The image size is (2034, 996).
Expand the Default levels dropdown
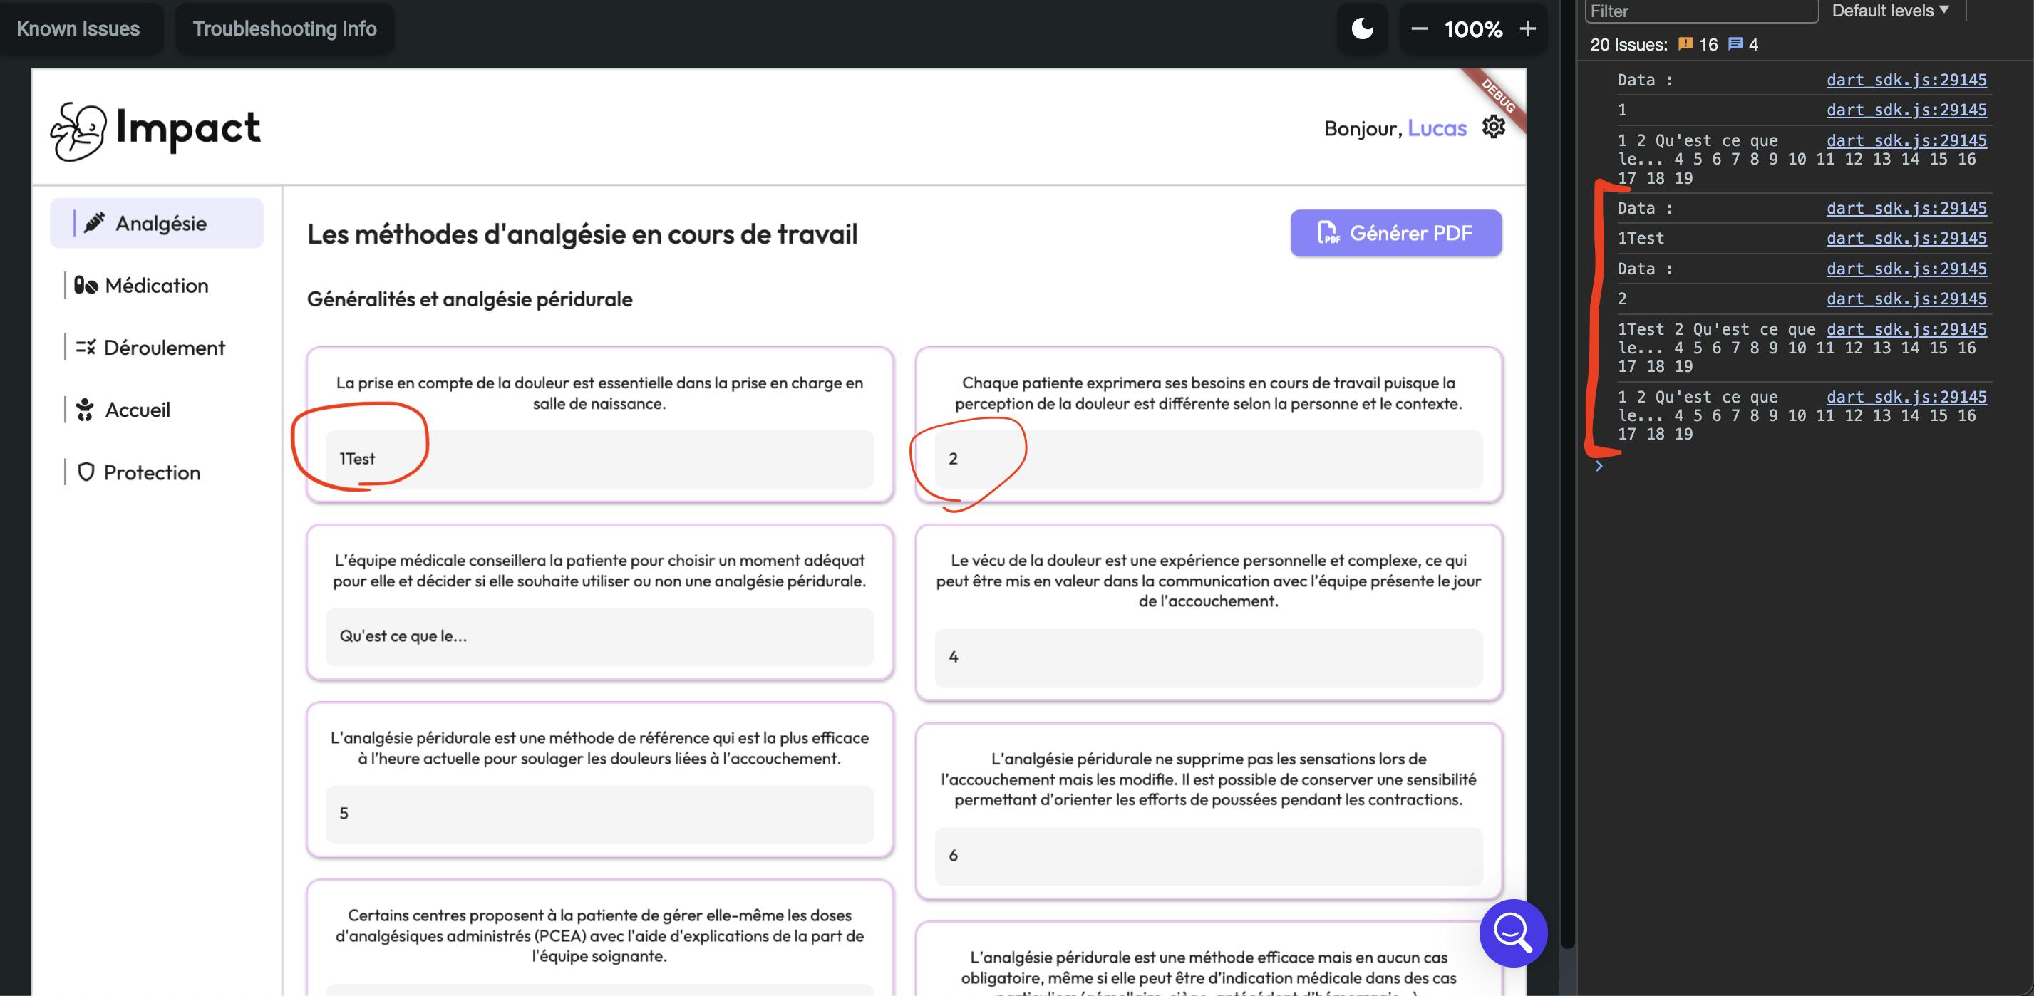click(x=1889, y=11)
